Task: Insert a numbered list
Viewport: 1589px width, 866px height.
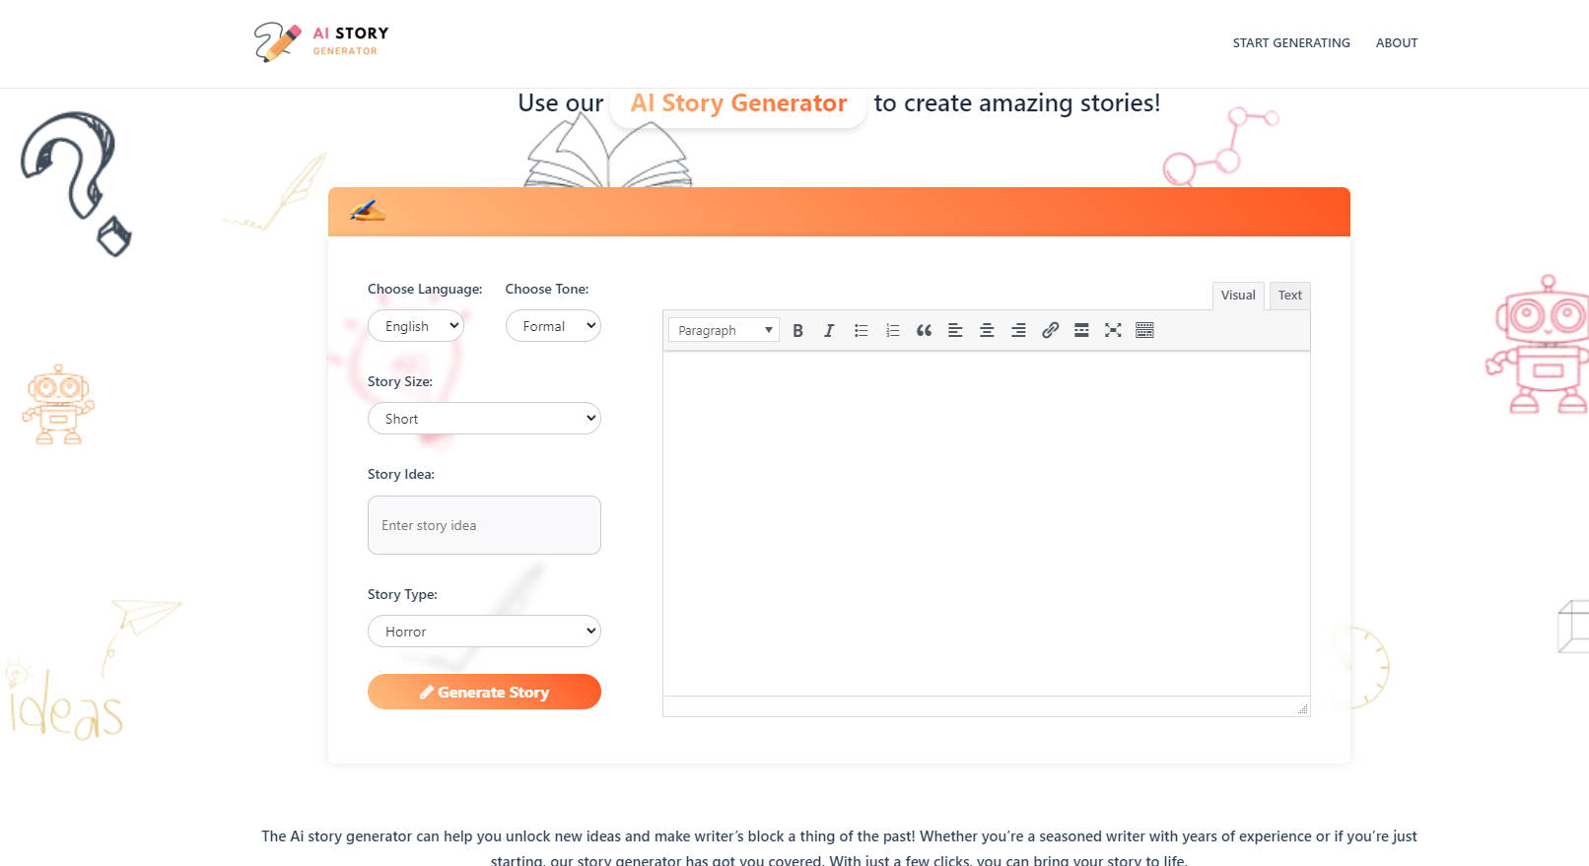Action: [892, 331]
